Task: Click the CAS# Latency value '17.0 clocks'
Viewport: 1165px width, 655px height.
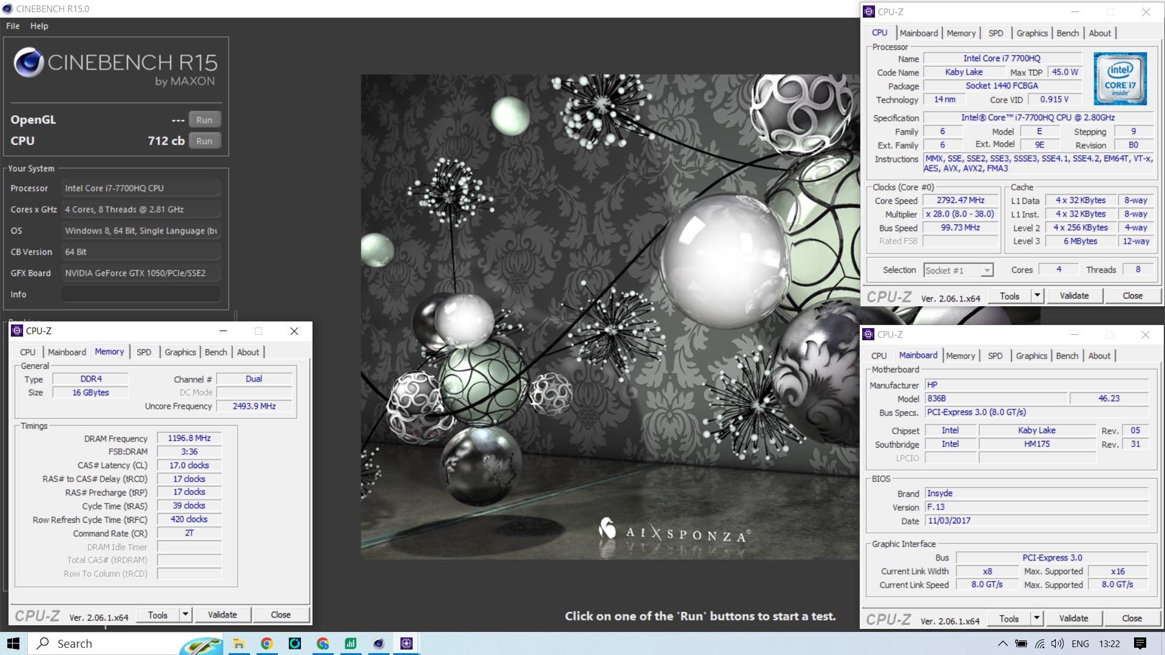Action: tap(189, 465)
